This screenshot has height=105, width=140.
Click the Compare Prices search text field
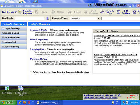[121, 18]
